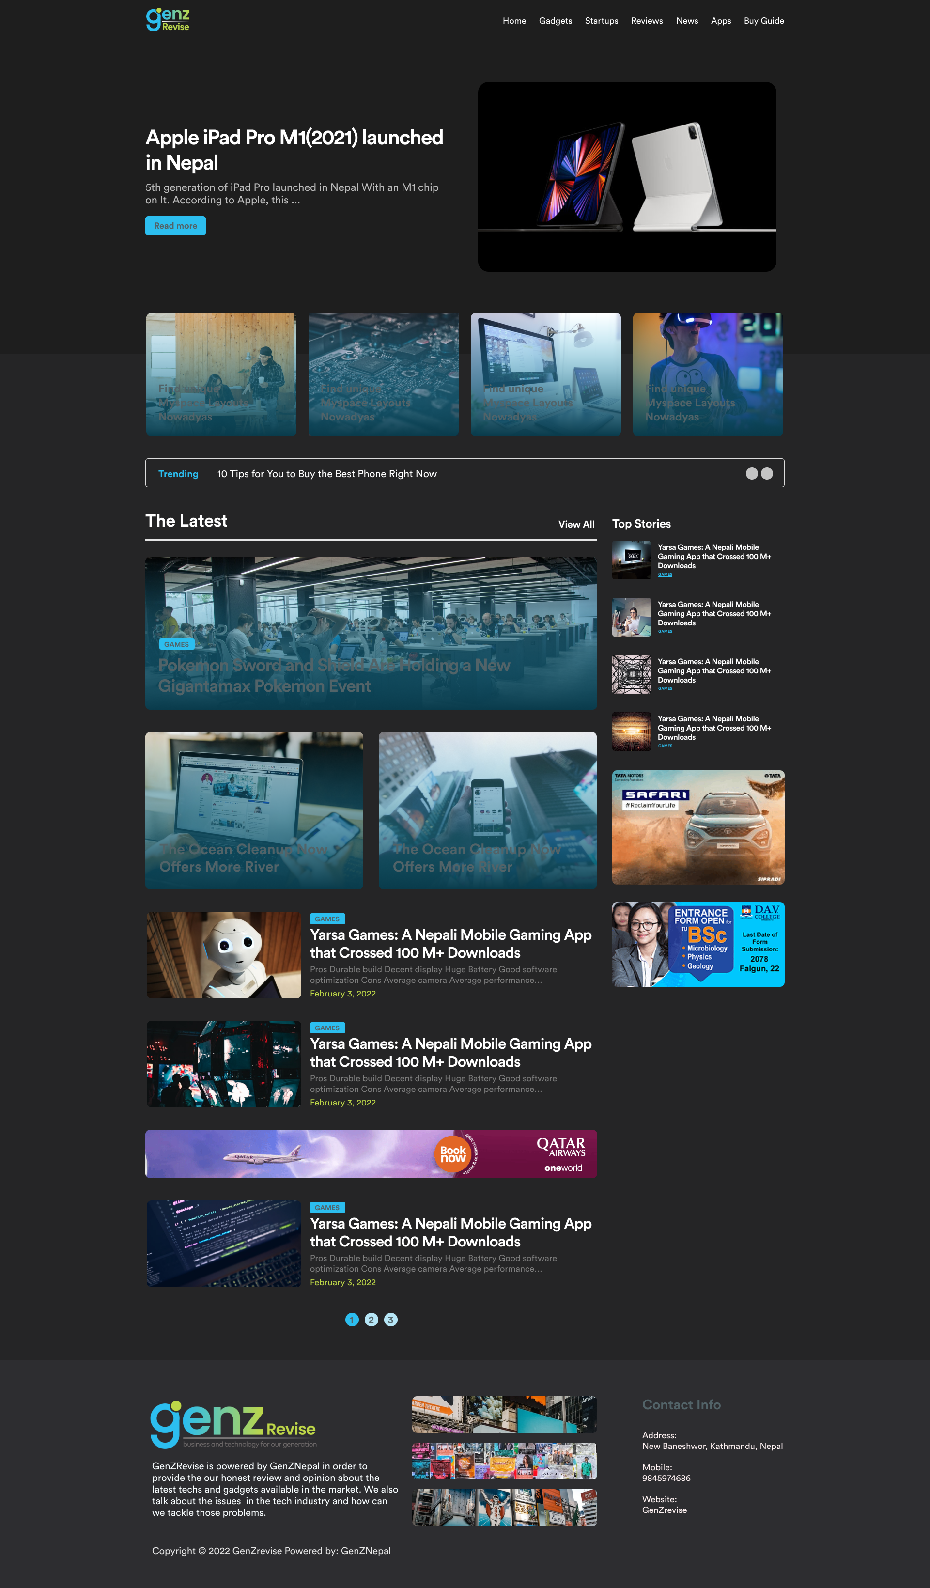Screen dimensions: 930x1588
Task: Open the Home menu item
Action: coord(514,21)
